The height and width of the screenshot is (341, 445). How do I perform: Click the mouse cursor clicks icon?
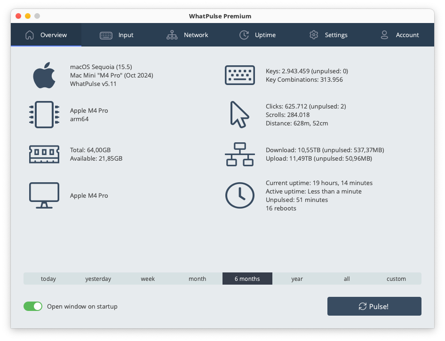239,114
